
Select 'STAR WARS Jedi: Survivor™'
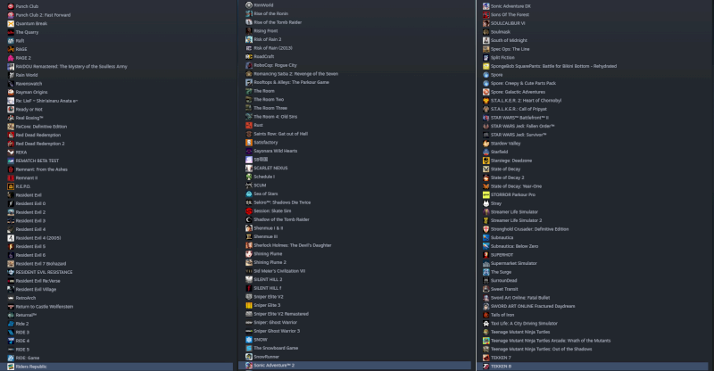[519, 135]
